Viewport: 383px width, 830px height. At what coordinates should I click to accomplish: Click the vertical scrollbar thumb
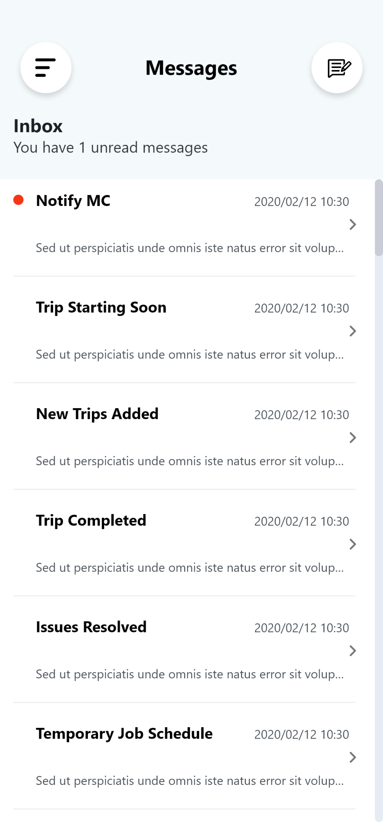click(x=379, y=218)
